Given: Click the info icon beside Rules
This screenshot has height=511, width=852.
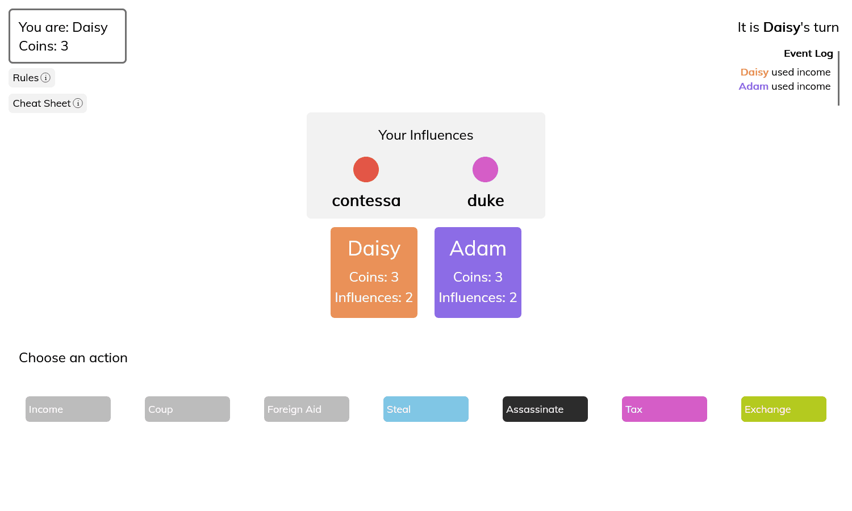Looking at the screenshot, I should click(45, 78).
